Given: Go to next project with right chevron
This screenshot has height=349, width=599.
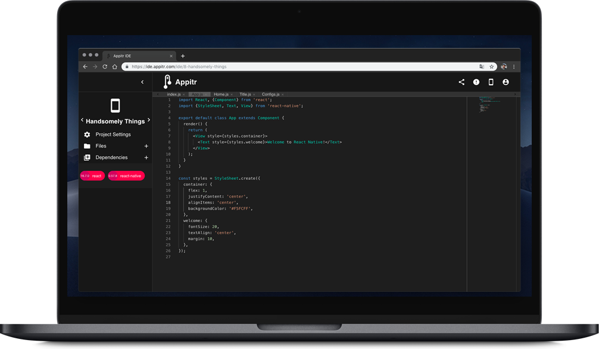Looking at the screenshot, I should click(149, 120).
